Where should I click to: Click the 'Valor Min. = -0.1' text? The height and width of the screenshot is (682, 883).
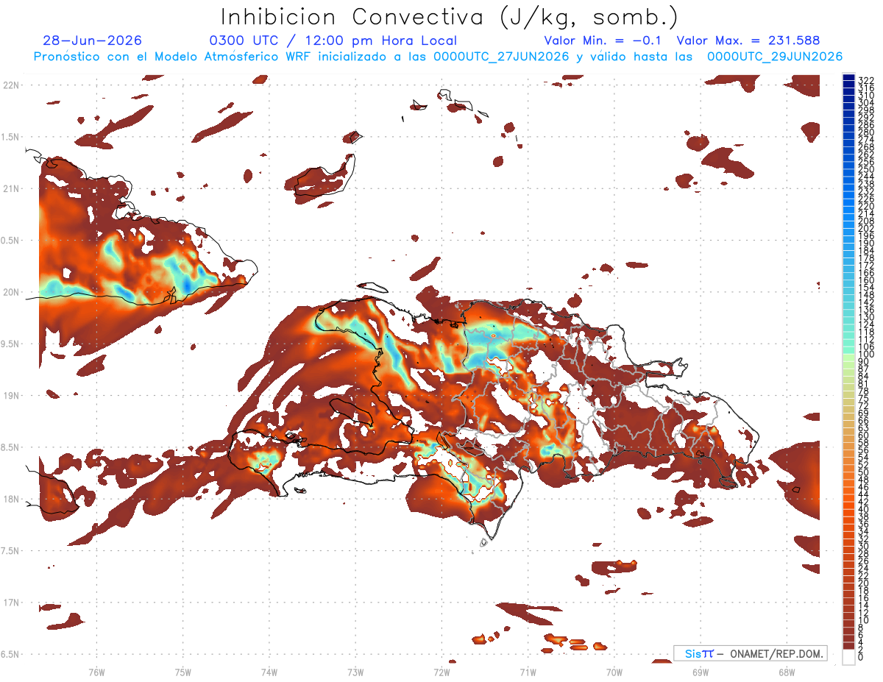(603, 40)
